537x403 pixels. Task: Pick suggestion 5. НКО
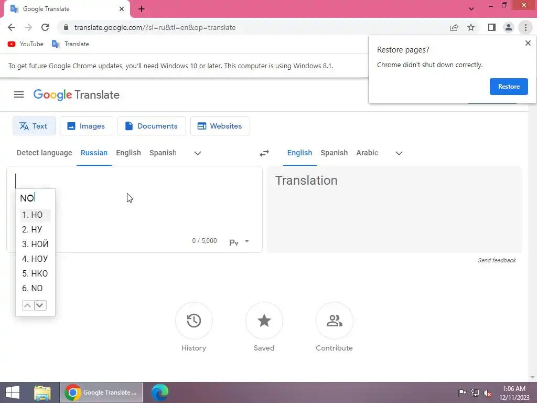tap(35, 273)
